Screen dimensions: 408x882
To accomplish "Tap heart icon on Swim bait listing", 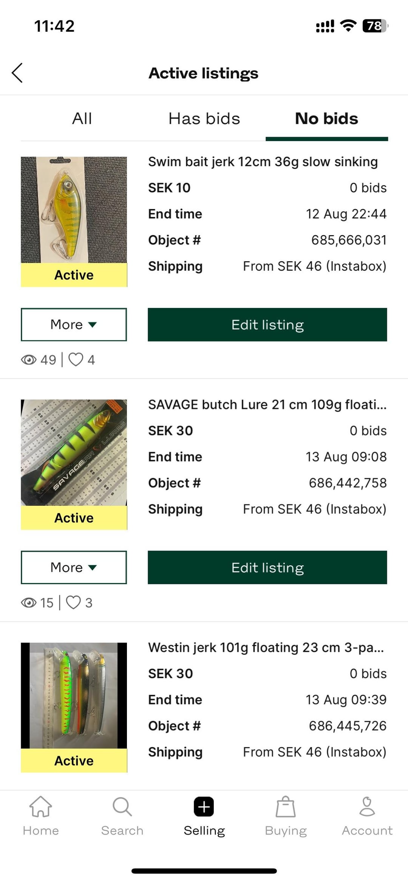I will (x=76, y=359).
